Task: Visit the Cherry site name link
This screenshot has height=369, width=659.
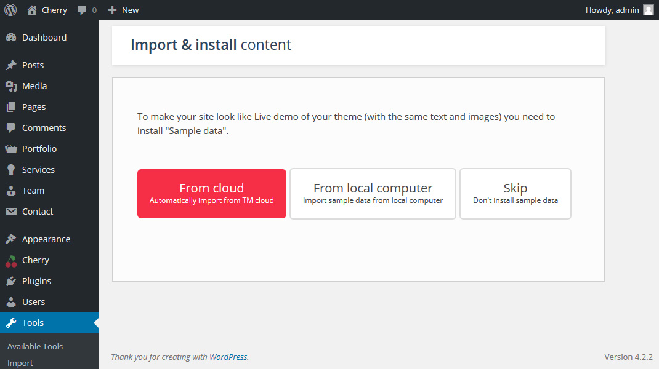Action: tap(54, 10)
